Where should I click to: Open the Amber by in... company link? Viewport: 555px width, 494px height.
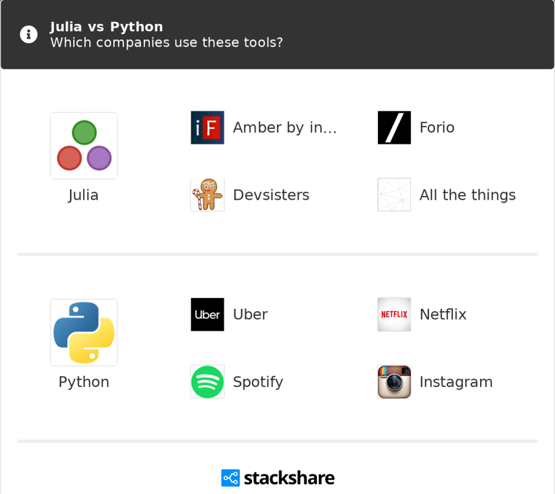tap(285, 128)
